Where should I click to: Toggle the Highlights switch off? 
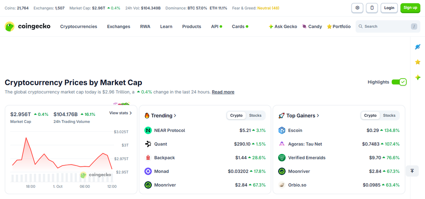[399, 82]
